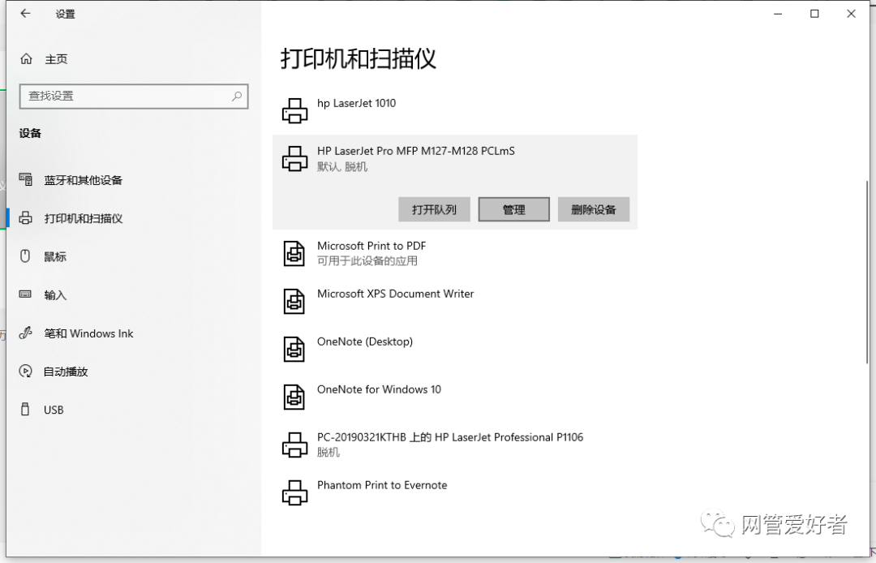Click the HP LaserJet Pro MFP M127-M128 printer icon
876x563 pixels.
pyautogui.click(x=294, y=158)
